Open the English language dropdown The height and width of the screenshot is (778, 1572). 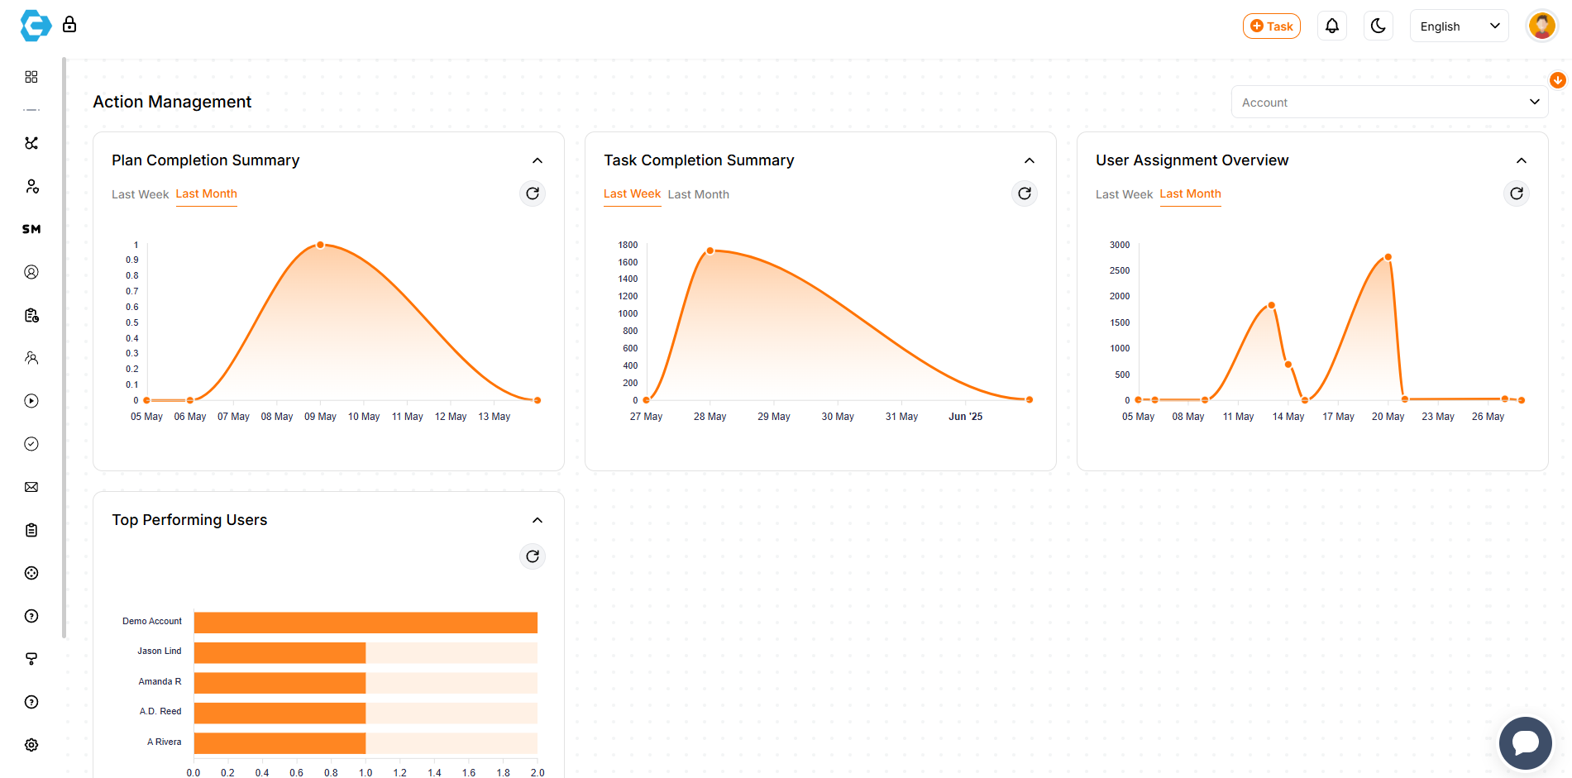[x=1459, y=26]
